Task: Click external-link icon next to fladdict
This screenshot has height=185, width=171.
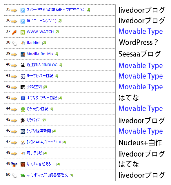Action: [x=44, y=43]
